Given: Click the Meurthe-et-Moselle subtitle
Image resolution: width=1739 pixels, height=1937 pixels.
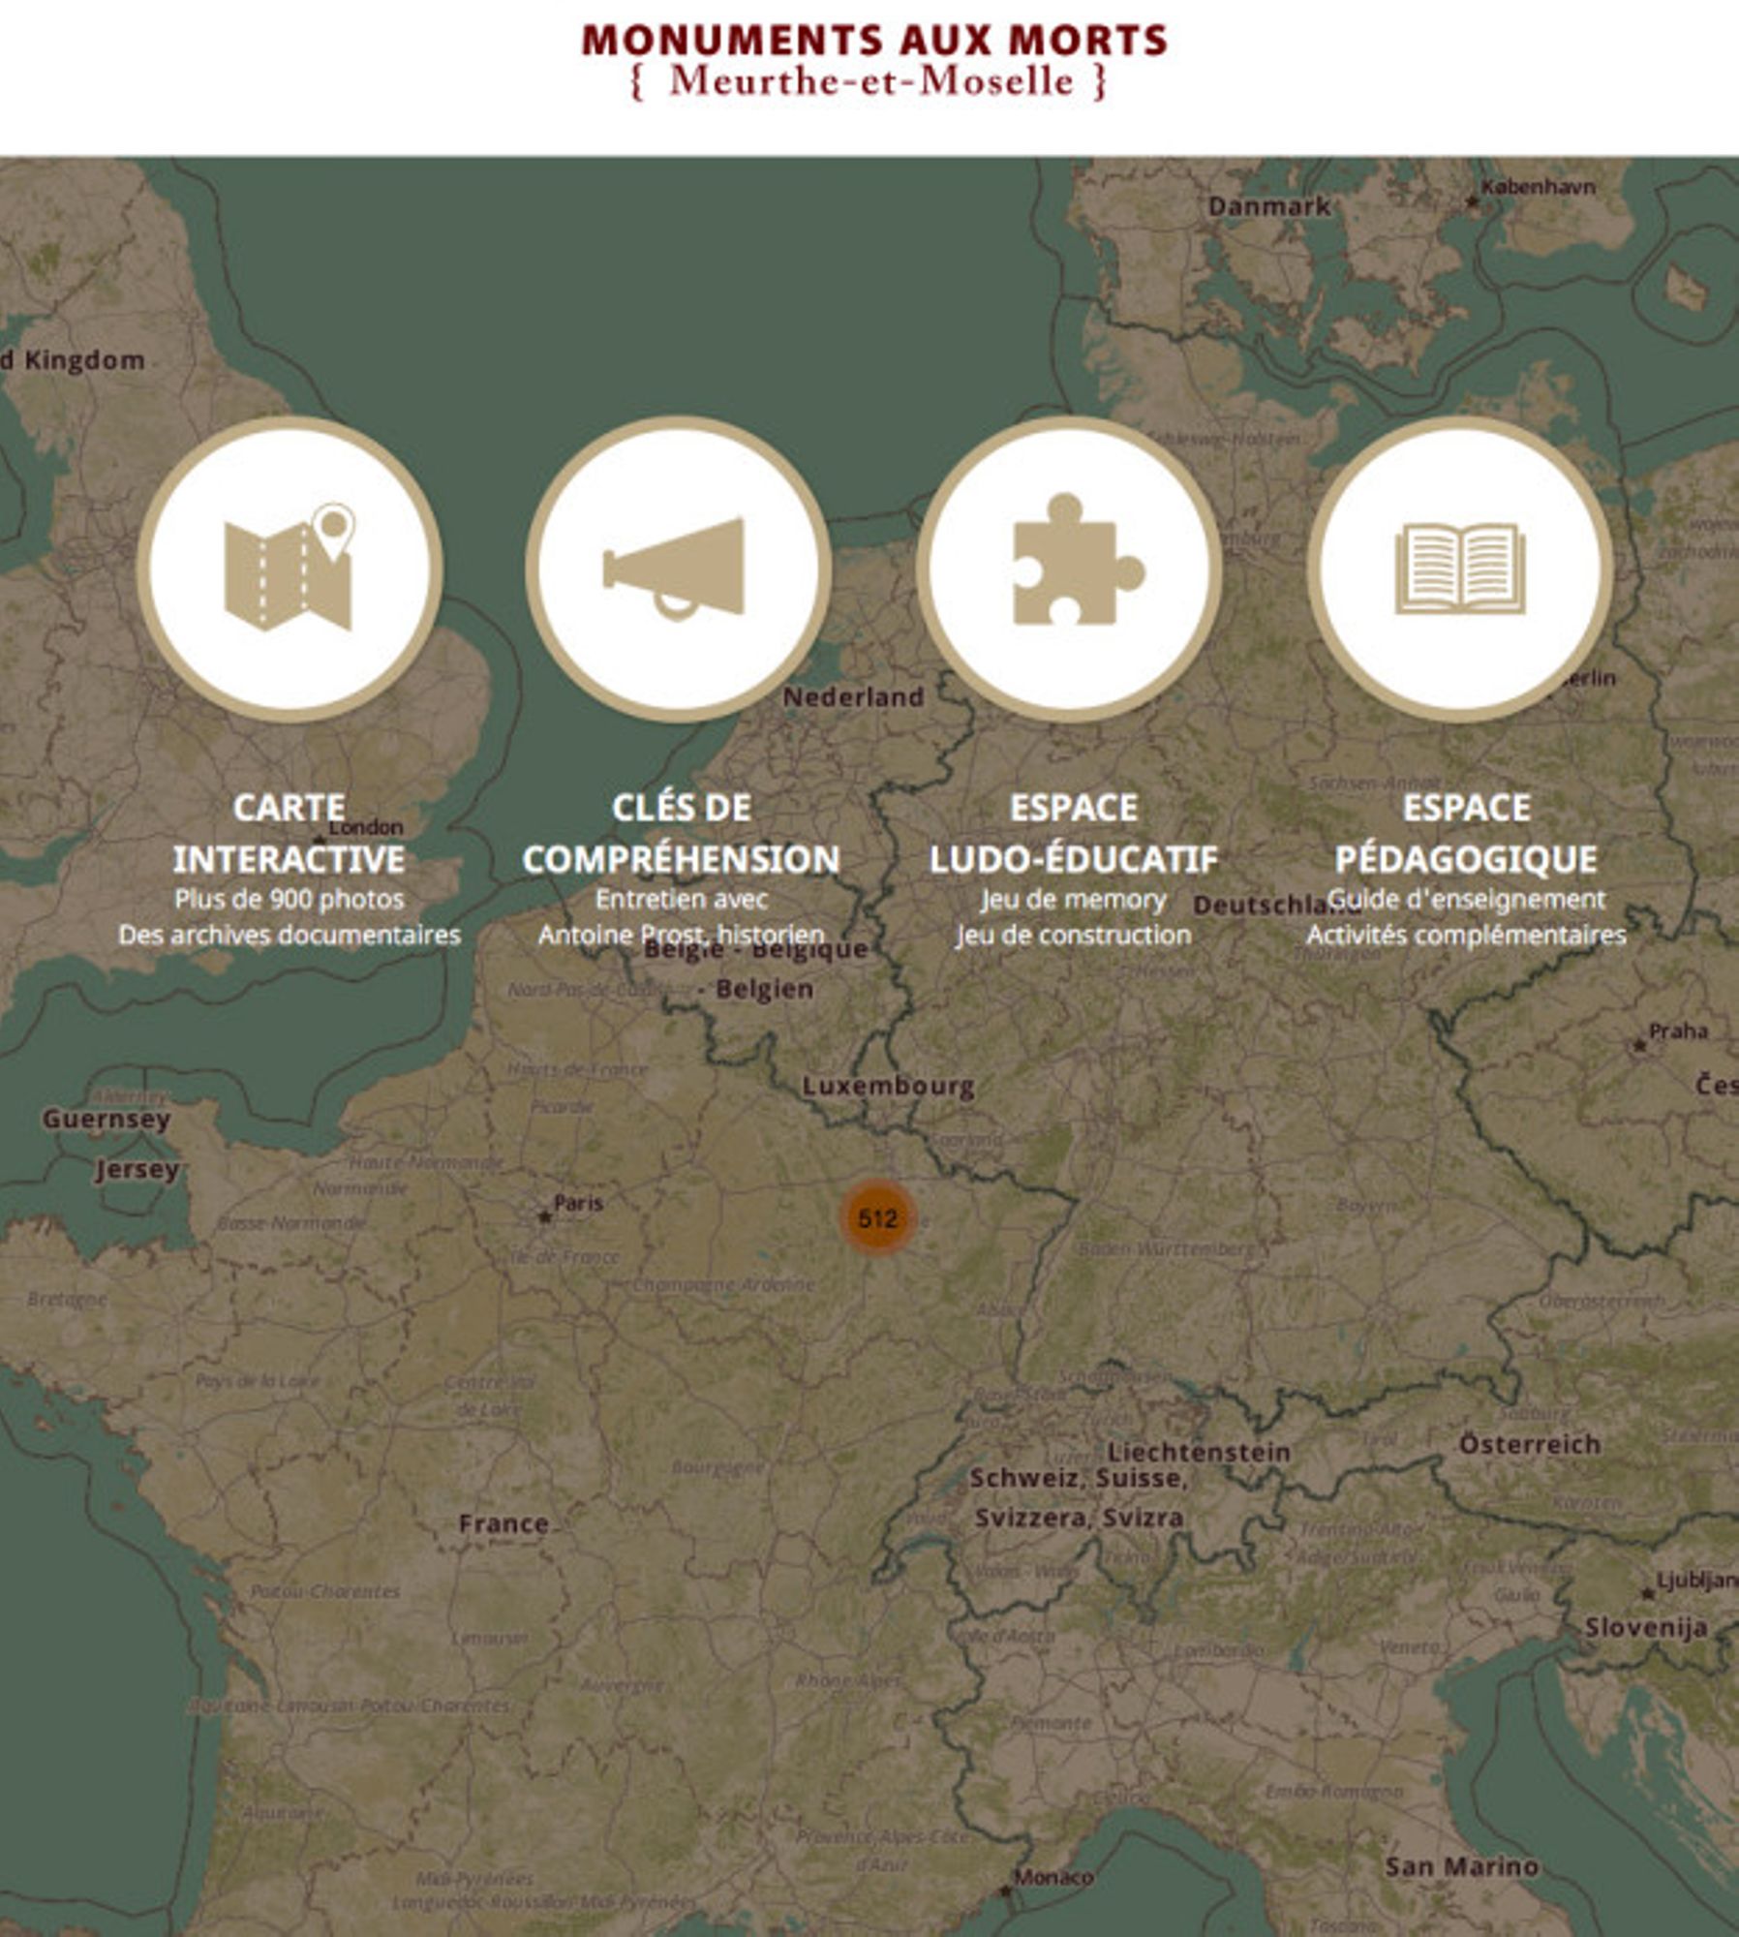Looking at the screenshot, I should [x=869, y=83].
